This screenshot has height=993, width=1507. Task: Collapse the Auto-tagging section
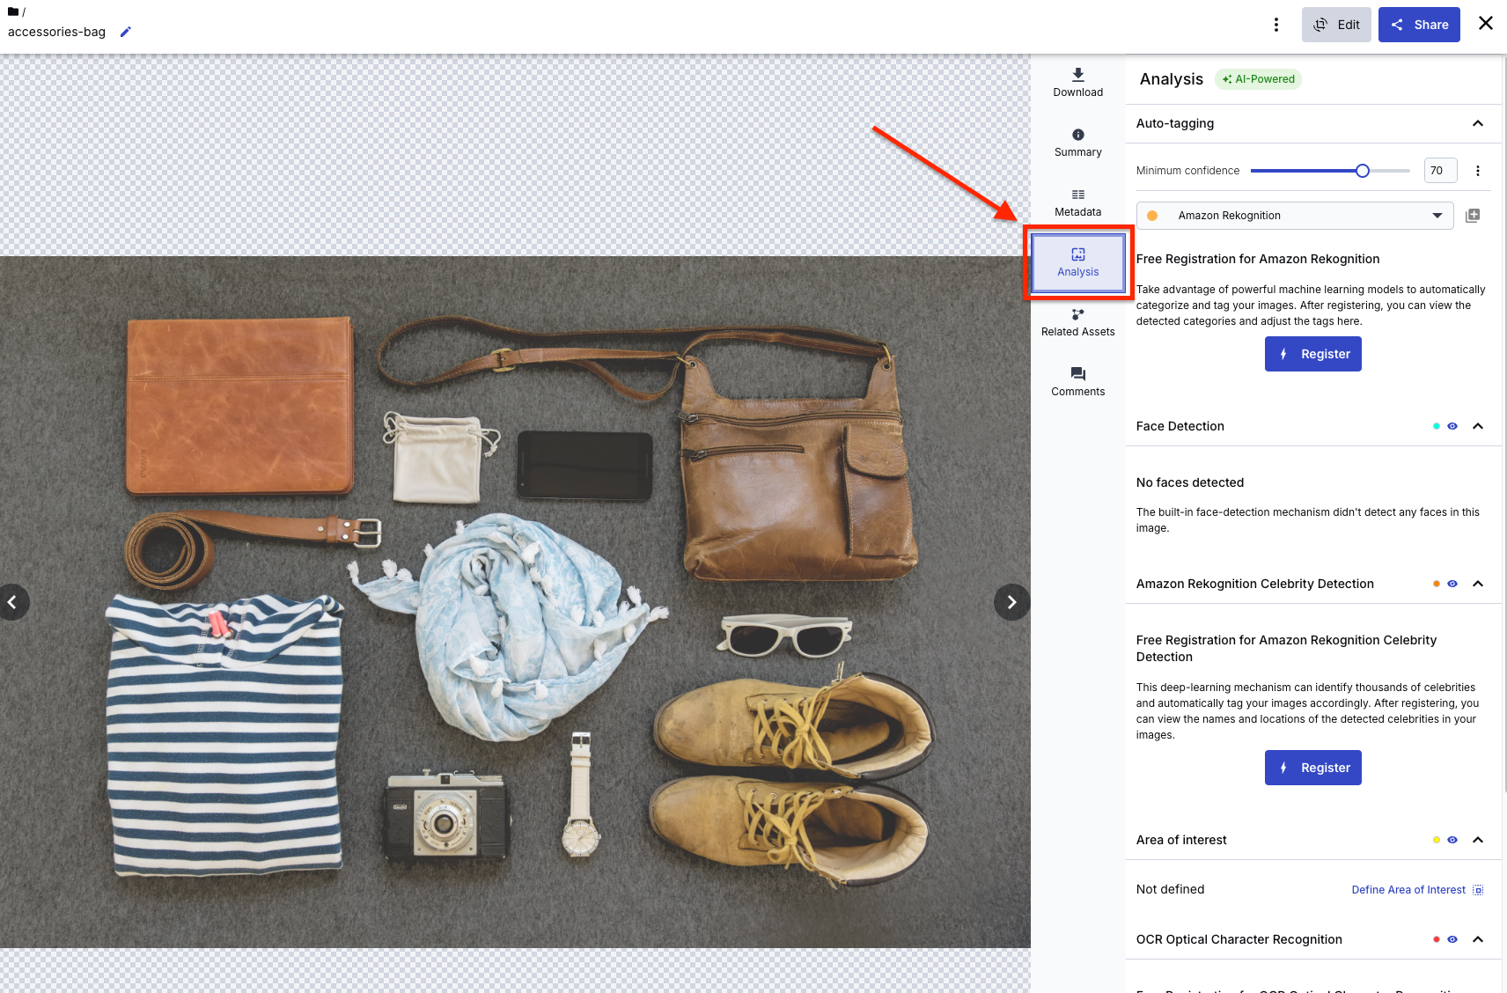[x=1477, y=123]
